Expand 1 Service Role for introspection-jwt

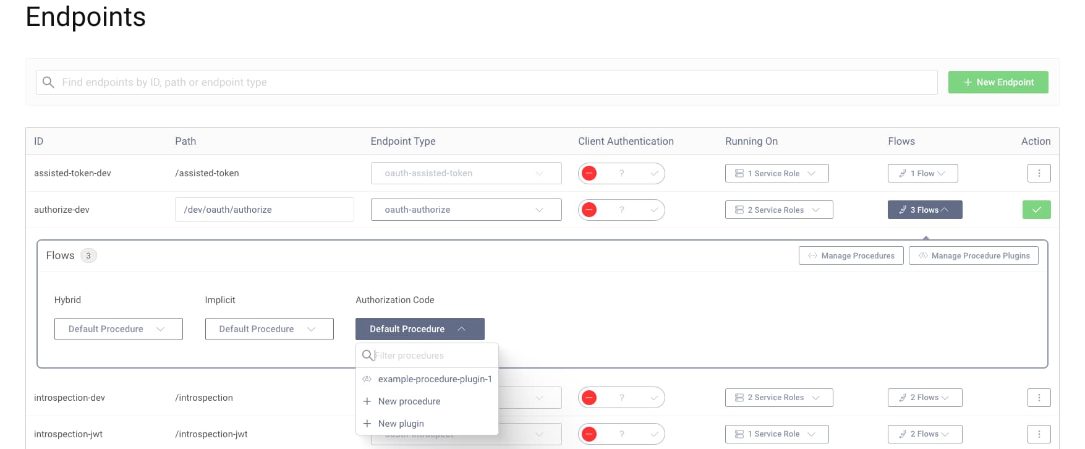[x=777, y=434]
